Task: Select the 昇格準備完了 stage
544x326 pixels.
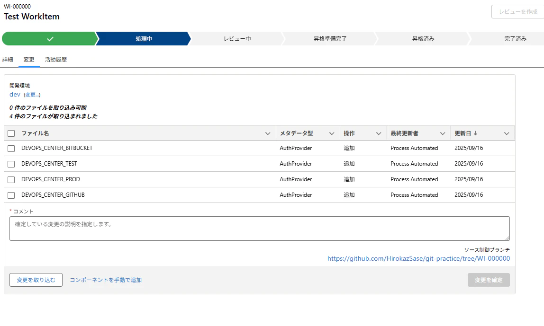Action: click(330, 39)
